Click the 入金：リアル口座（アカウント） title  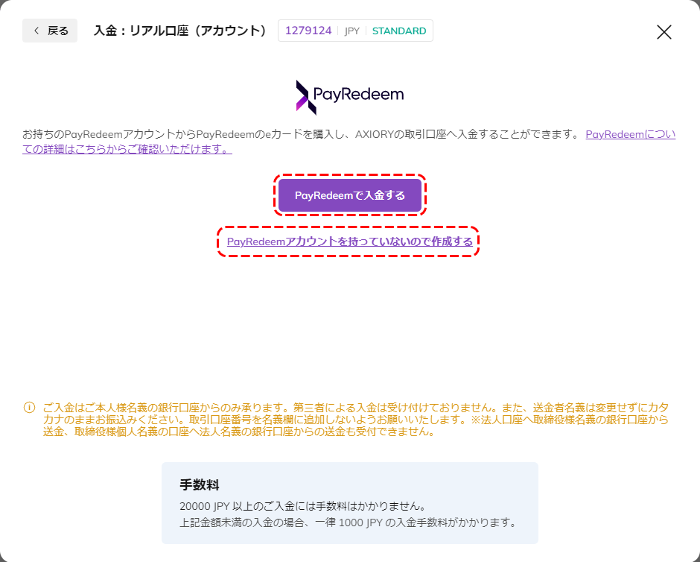click(180, 31)
